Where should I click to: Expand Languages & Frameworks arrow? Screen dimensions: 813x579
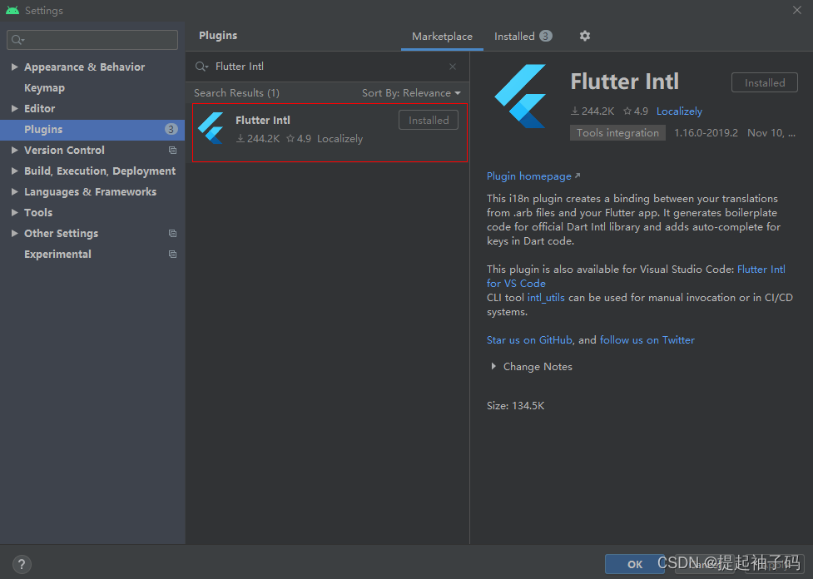pyautogui.click(x=14, y=192)
